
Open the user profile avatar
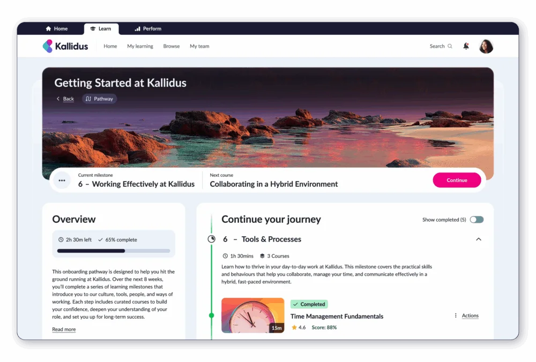click(x=486, y=46)
